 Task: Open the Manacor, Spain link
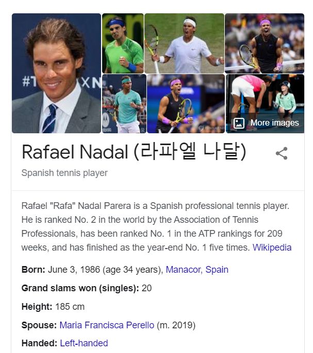point(197,270)
